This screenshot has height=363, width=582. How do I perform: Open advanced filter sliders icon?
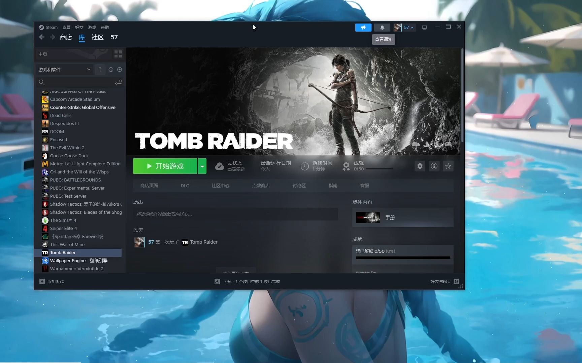click(x=118, y=82)
